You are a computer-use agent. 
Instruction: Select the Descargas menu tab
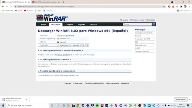coord(55,25)
